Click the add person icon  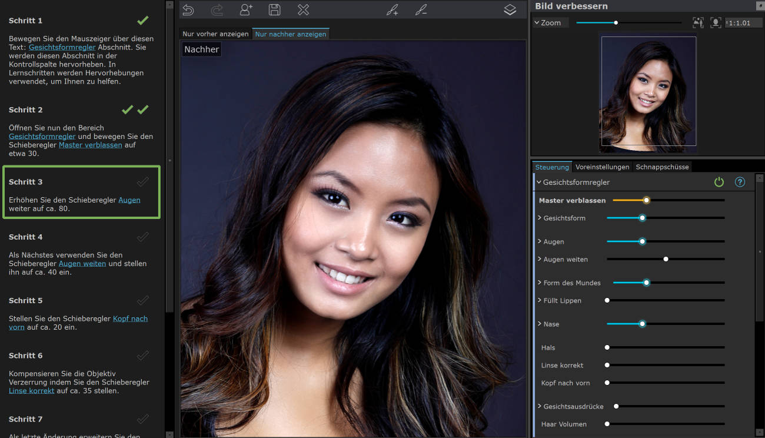click(x=246, y=9)
